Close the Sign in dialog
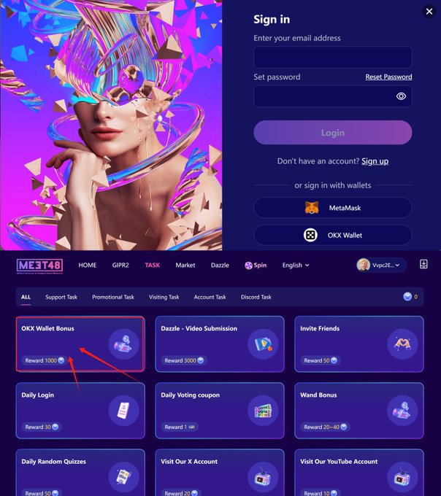 [429, 12]
